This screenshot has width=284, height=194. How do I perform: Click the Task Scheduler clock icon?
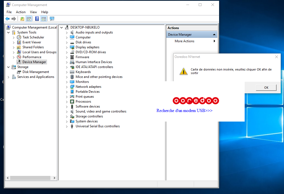[19, 37]
